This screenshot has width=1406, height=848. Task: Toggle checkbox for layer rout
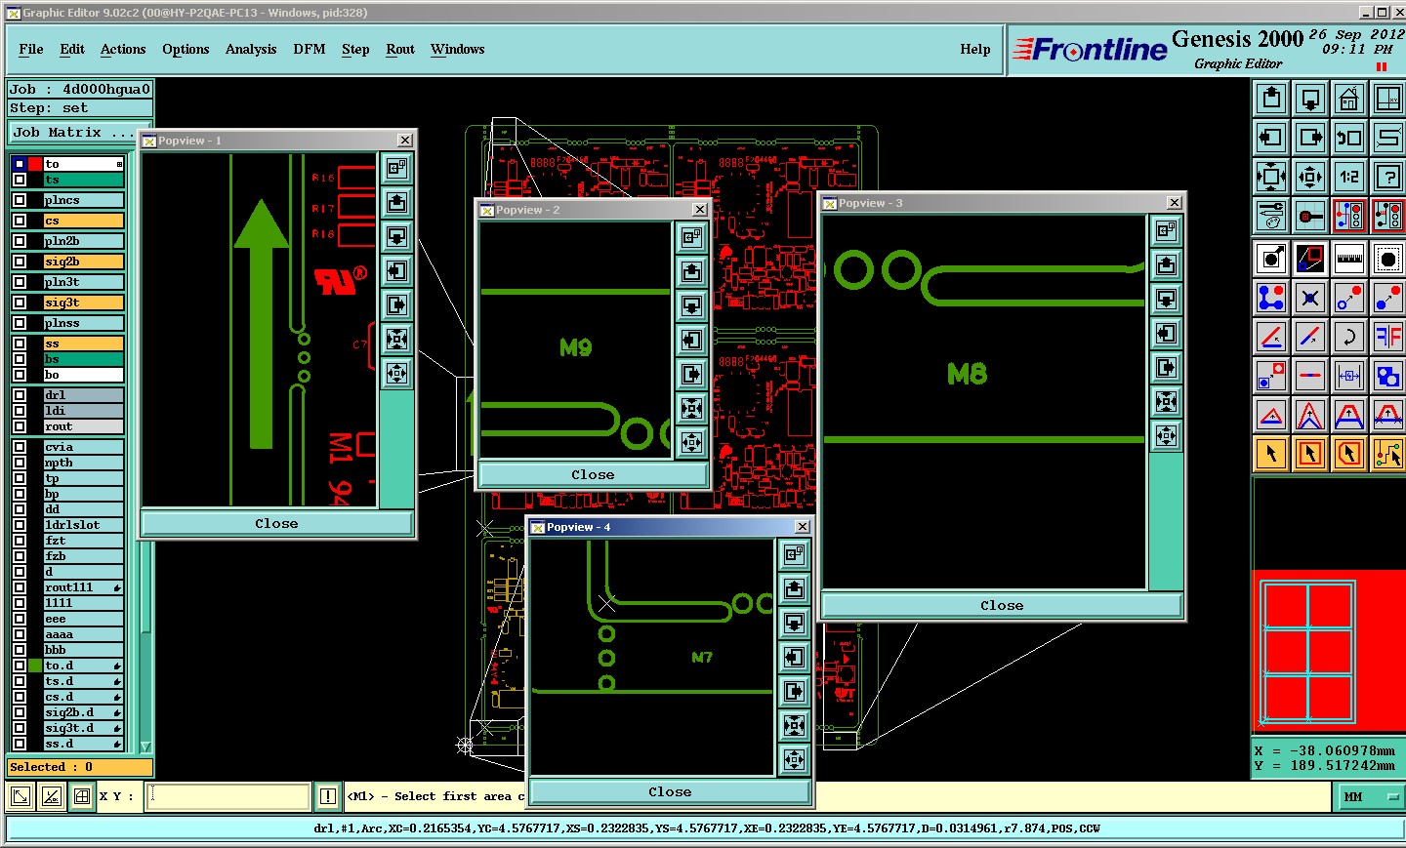point(20,426)
